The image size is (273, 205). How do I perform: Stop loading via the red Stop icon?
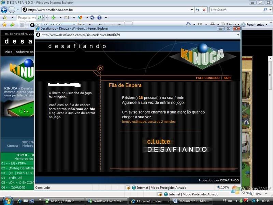tap(204, 10)
